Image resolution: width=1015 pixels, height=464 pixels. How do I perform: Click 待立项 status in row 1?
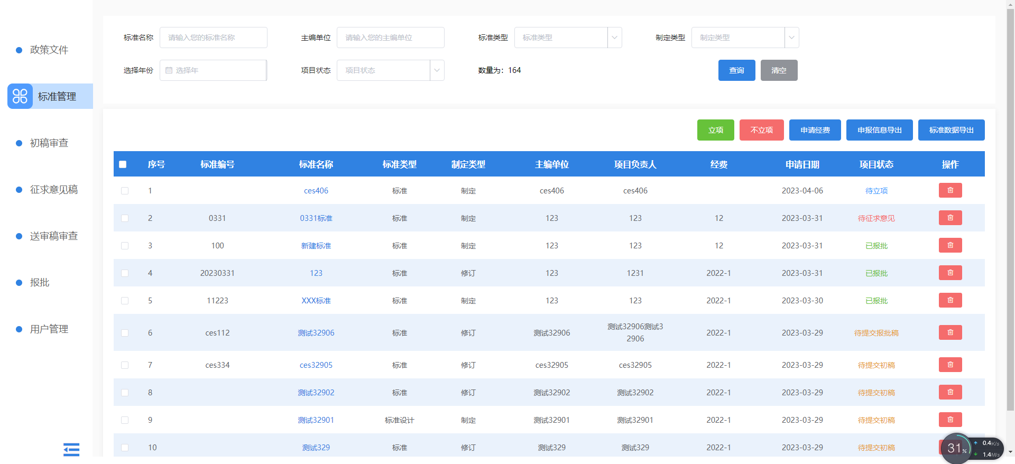click(876, 191)
